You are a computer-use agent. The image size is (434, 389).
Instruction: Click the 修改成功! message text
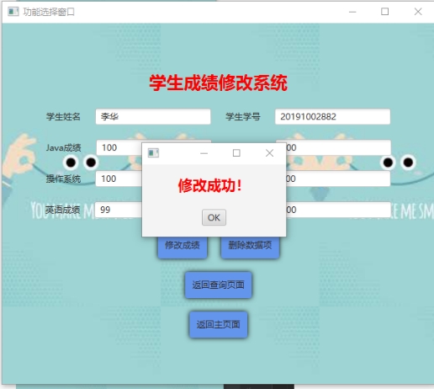[x=210, y=185]
